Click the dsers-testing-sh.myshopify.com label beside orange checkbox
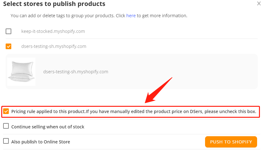 tap(54, 46)
